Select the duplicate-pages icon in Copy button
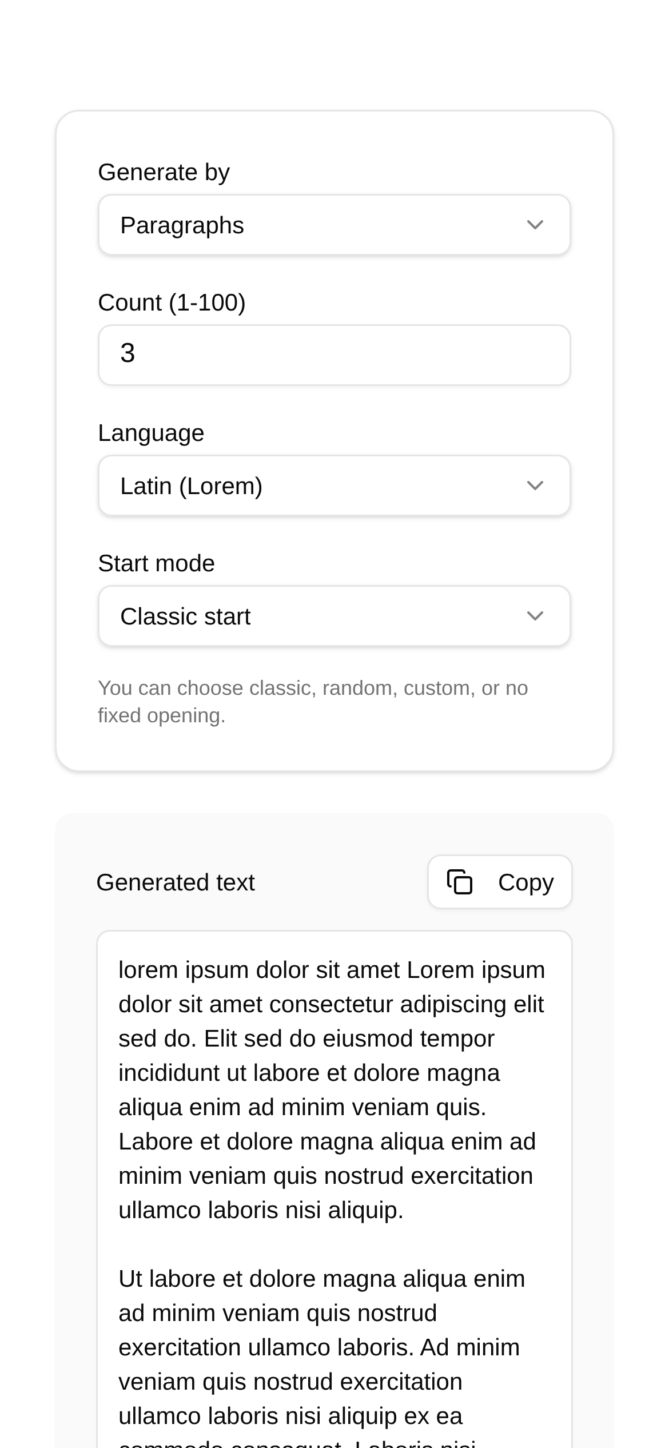The image size is (669, 1448). [460, 882]
